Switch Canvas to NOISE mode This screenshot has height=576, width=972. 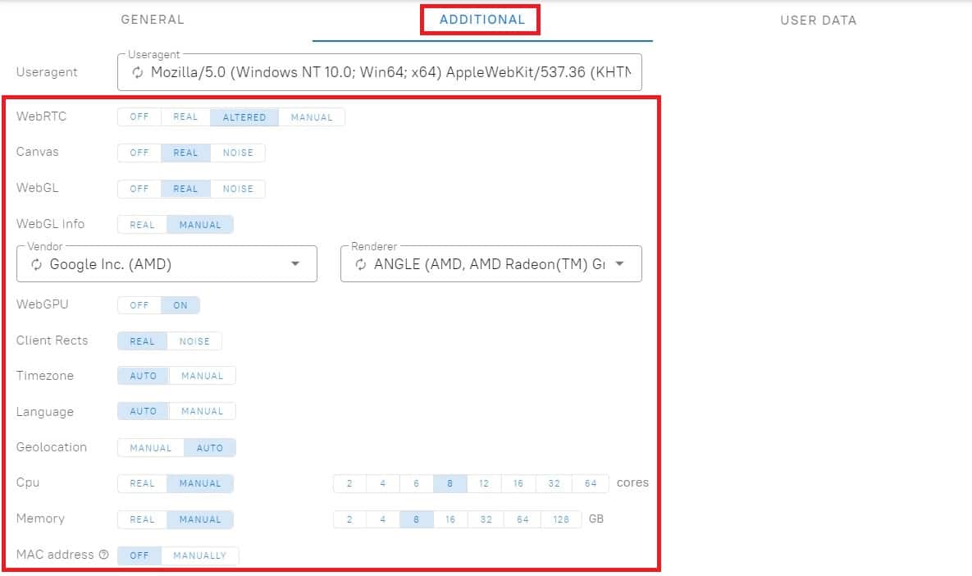[x=238, y=153]
